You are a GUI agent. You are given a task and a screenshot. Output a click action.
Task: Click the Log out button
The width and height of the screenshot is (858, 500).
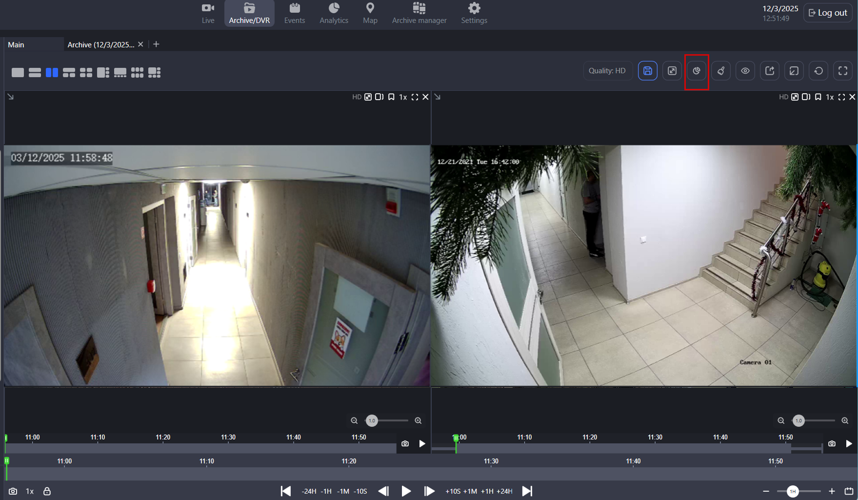(x=827, y=13)
